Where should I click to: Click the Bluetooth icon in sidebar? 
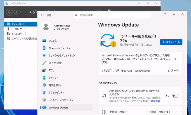pyautogui.click(x=44, y=48)
